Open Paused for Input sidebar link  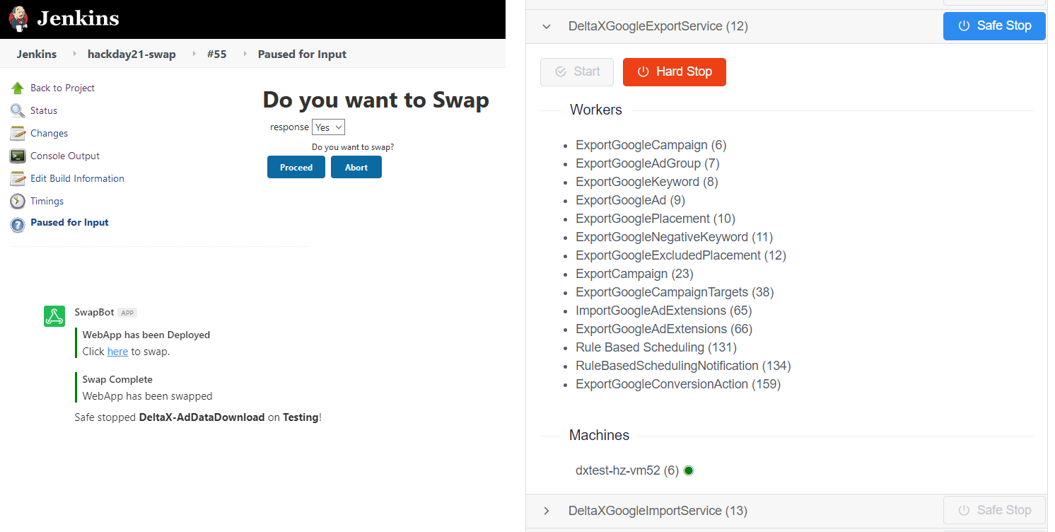[69, 222]
